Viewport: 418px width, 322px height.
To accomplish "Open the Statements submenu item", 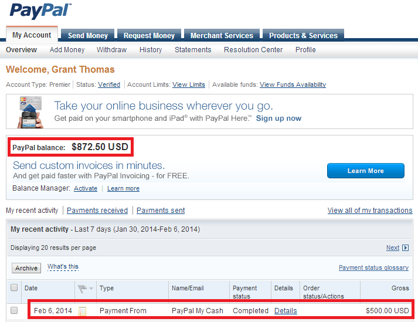I will [x=193, y=50].
